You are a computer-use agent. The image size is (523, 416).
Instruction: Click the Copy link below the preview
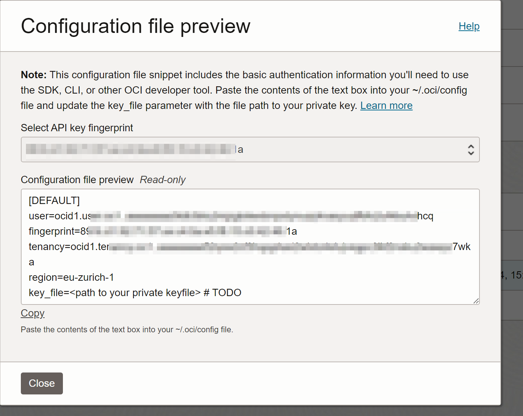coord(33,313)
